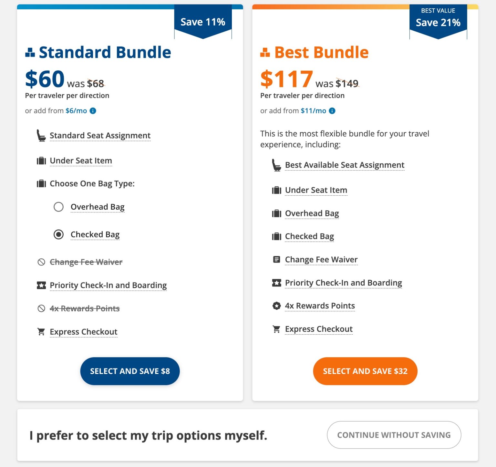The width and height of the screenshot is (496, 467).
Task: Open the $11/mo info tooltip in Best Bundle
Action: pyautogui.click(x=332, y=111)
